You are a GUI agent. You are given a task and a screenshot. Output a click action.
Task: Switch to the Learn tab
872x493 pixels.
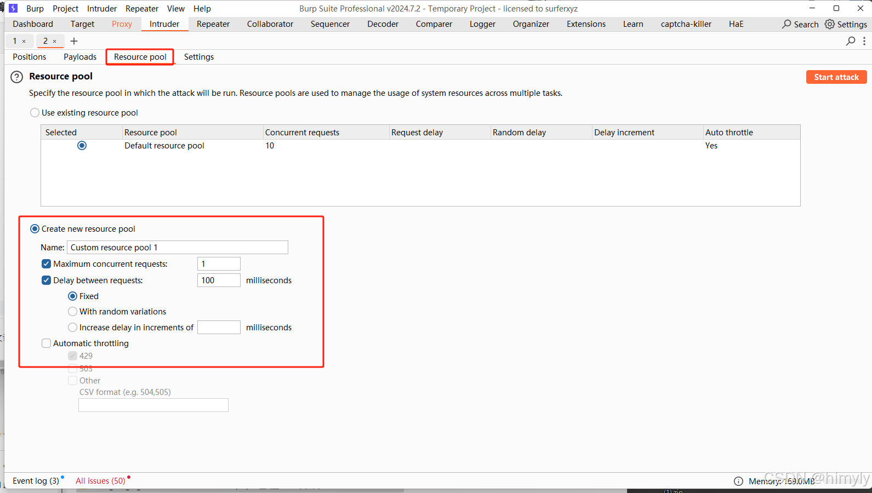(633, 24)
